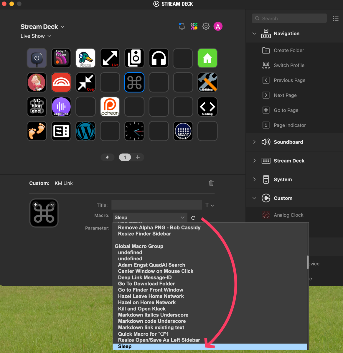Open the Stream Deck settings gear
Screen dimensions: 343x353
[x=206, y=26]
